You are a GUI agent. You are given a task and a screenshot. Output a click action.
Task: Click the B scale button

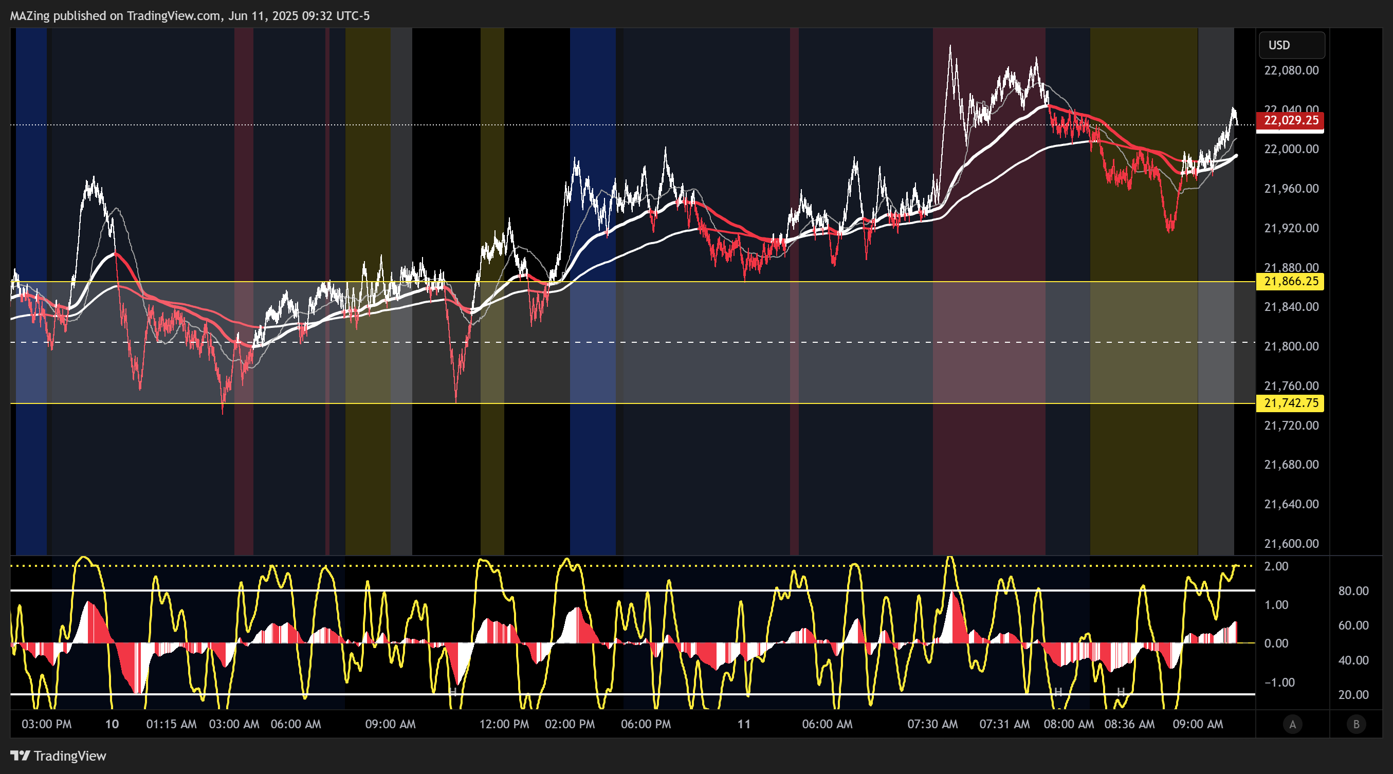[x=1355, y=724]
